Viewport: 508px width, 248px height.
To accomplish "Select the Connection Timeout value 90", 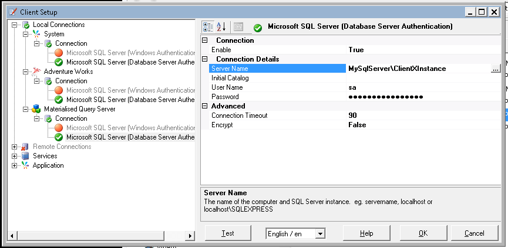I will pyautogui.click(x=352, y=115).
